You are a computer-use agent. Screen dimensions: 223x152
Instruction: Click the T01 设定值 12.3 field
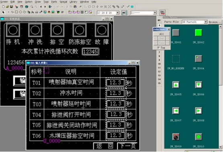click(115, 83)
